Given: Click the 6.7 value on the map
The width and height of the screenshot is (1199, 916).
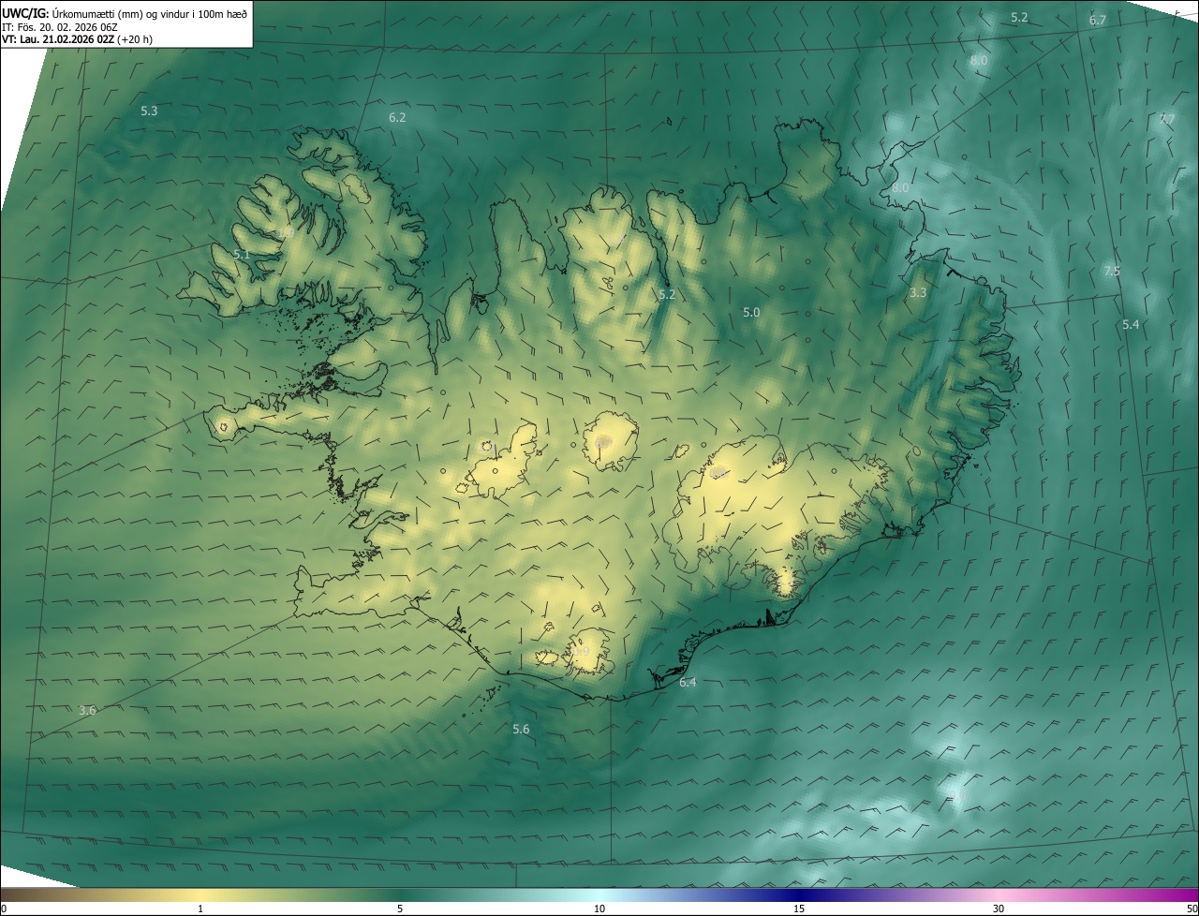Looking at the screenshot, I should [x=1098, y=20].
